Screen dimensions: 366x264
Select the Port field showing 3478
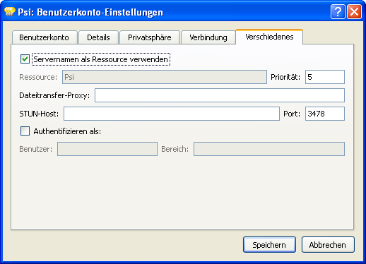click(325, 114)
